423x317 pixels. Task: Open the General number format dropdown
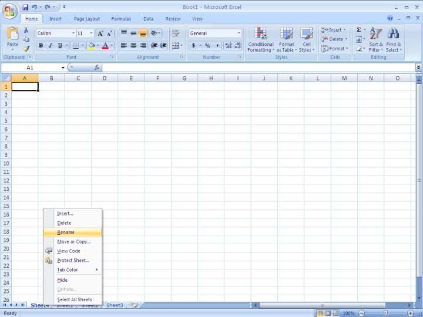coord(239,33)
